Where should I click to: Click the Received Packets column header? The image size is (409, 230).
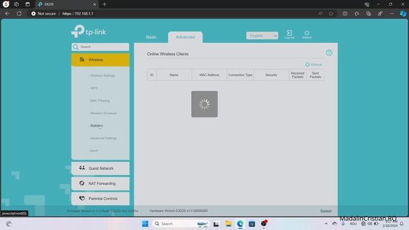[x=298, y=75]
